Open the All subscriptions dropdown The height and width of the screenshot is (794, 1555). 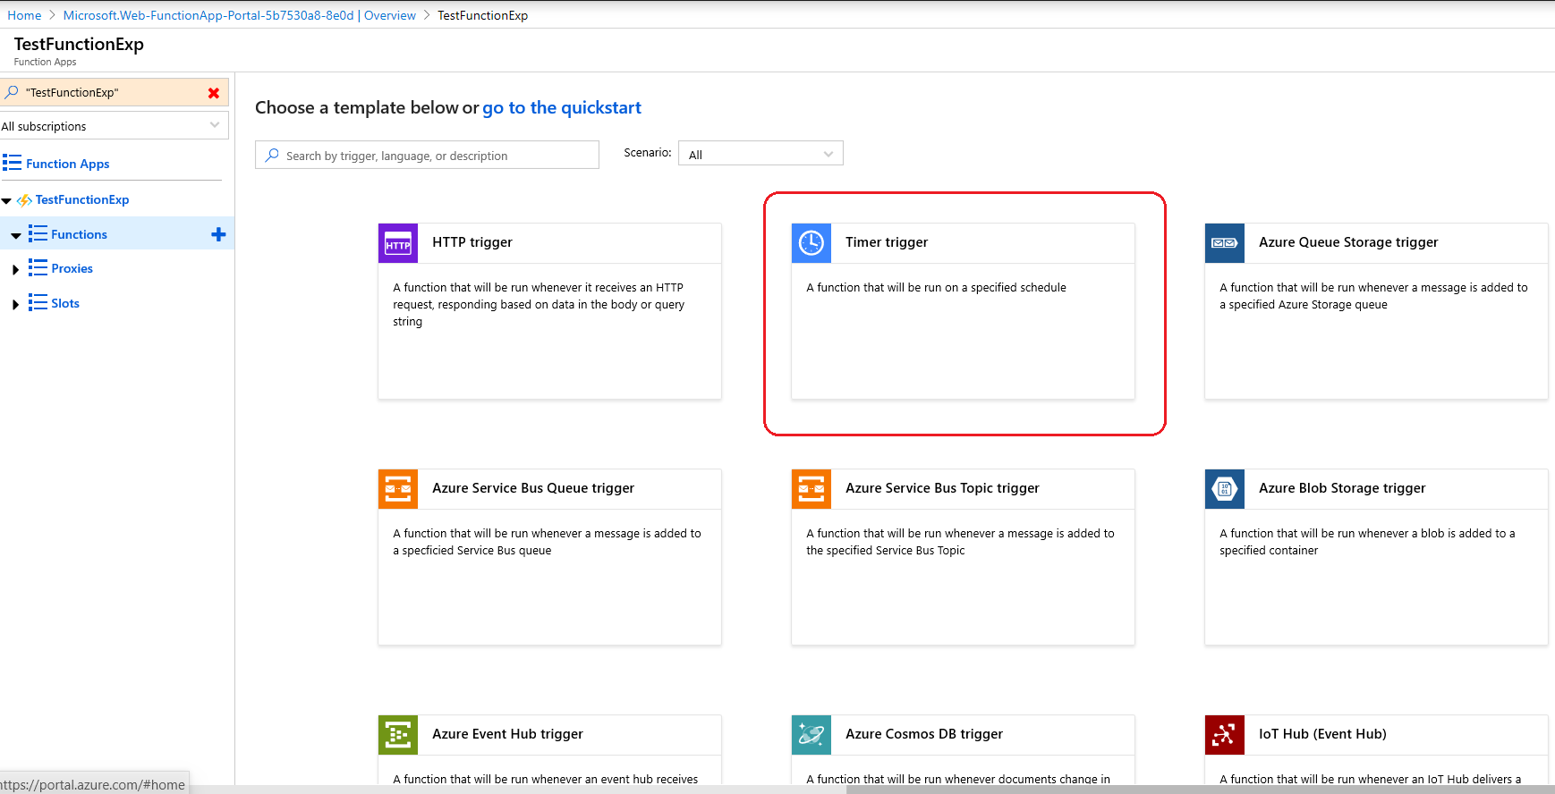point(115,126)
